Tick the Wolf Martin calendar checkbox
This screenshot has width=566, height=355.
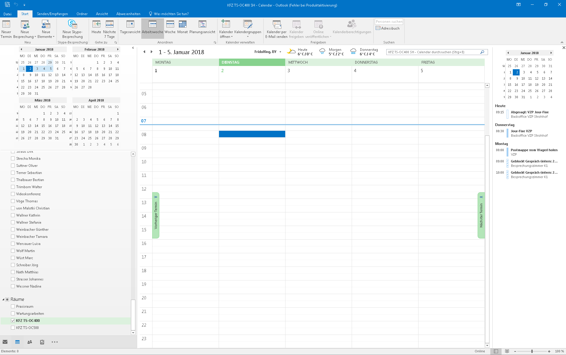(x=13, y=251)
